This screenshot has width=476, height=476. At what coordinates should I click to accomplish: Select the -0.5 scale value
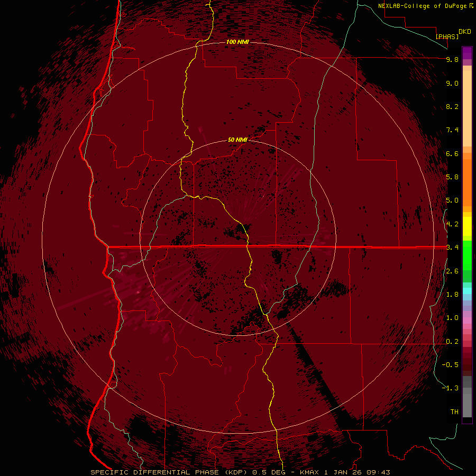(x=450, y=365)
